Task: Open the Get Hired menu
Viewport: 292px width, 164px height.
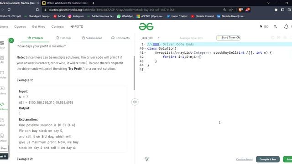Action: [38, 26]
